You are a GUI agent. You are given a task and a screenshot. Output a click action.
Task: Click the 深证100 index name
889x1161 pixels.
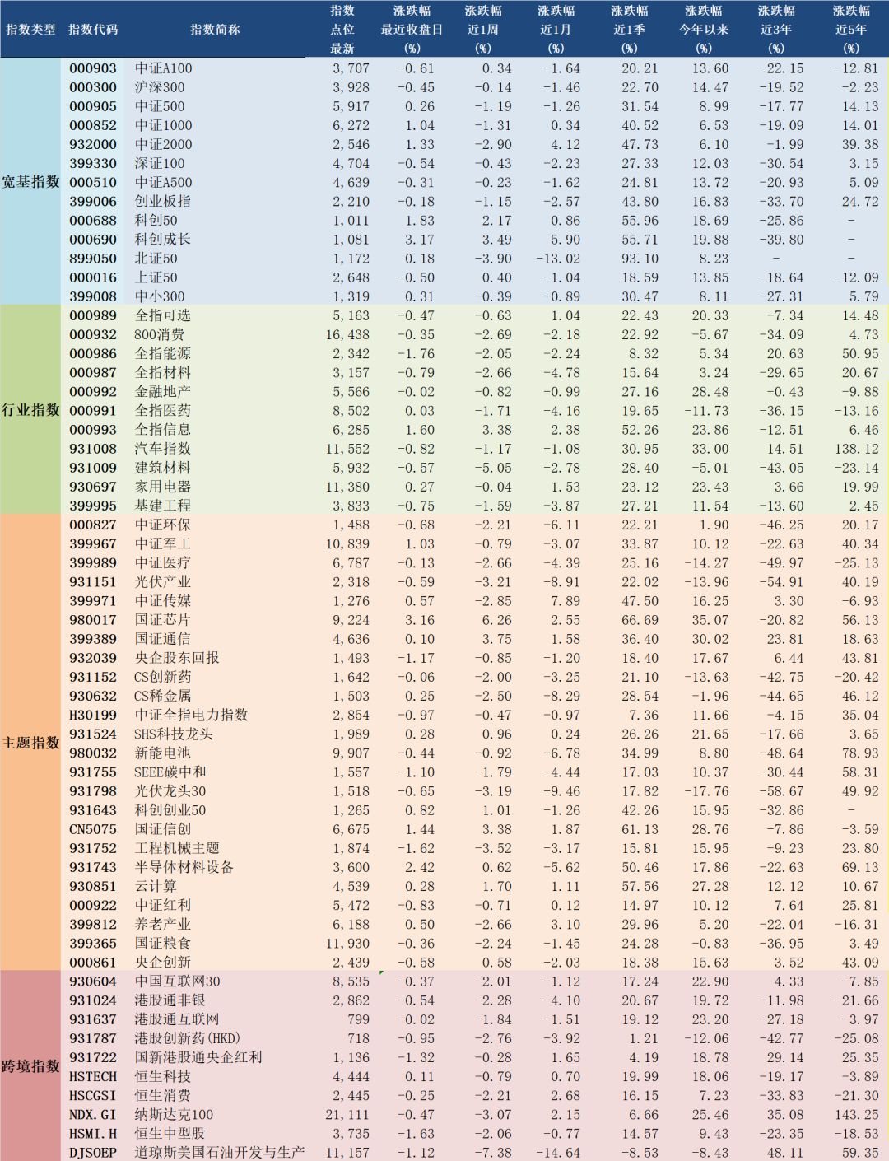pyautogui.click(x=160, y=163)
